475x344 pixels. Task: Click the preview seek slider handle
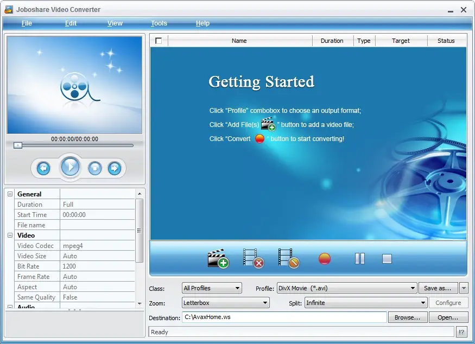pos(18,145)
